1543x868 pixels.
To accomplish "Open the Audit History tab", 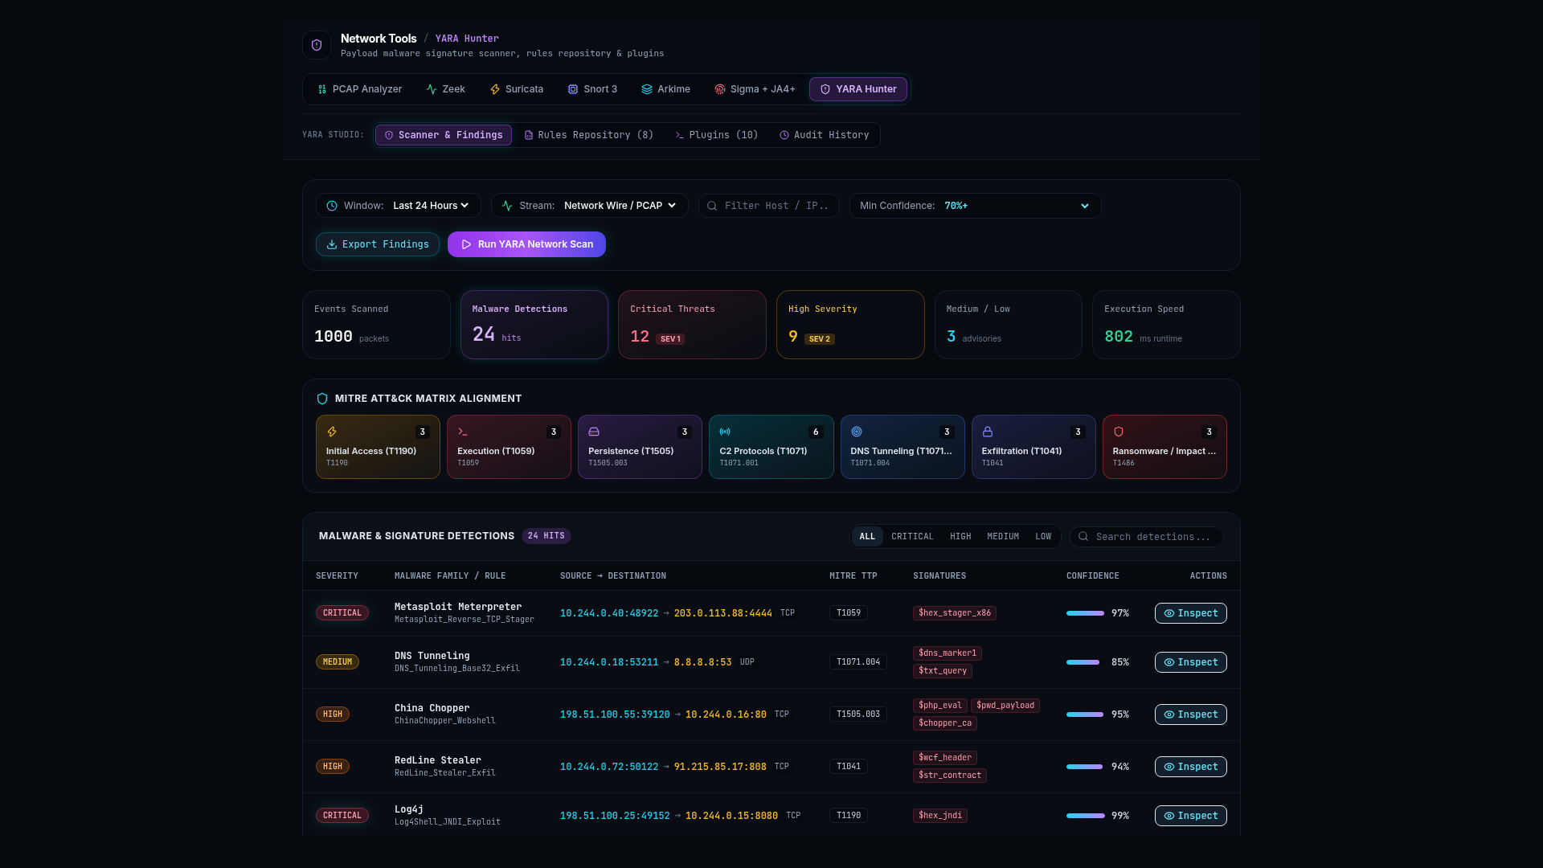I will pos(825,135).
